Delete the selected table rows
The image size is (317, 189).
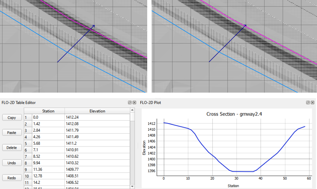click(x=12, y=148)
